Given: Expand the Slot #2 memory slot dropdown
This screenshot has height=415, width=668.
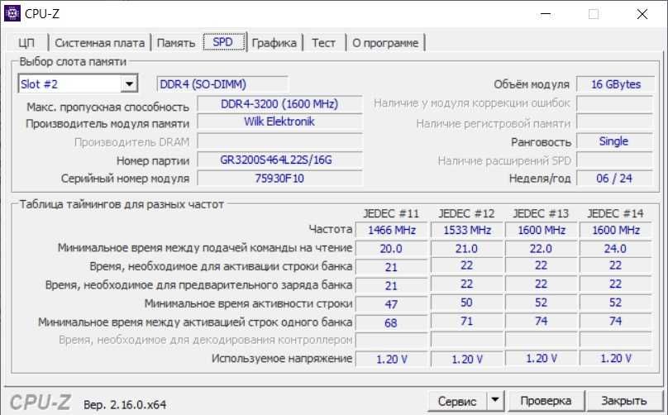Looking at the screenshot, I should (129, 84).
